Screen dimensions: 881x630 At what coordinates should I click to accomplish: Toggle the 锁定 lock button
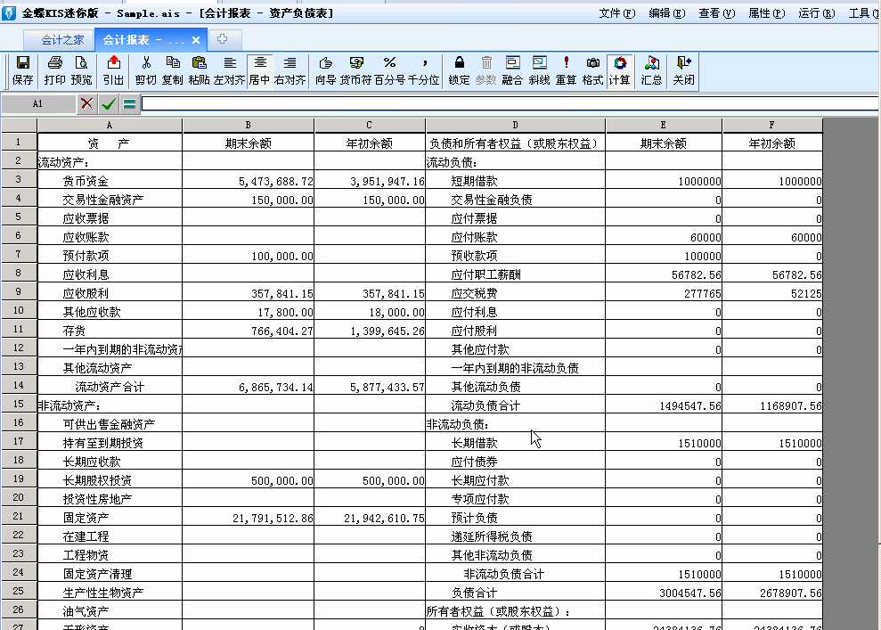[459, 70]
